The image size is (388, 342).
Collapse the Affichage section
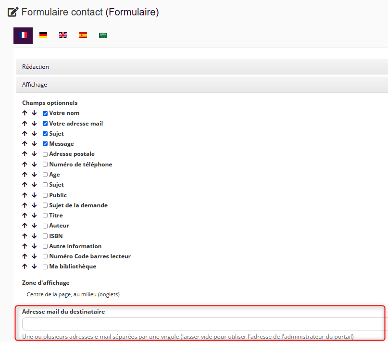[202, 85]
